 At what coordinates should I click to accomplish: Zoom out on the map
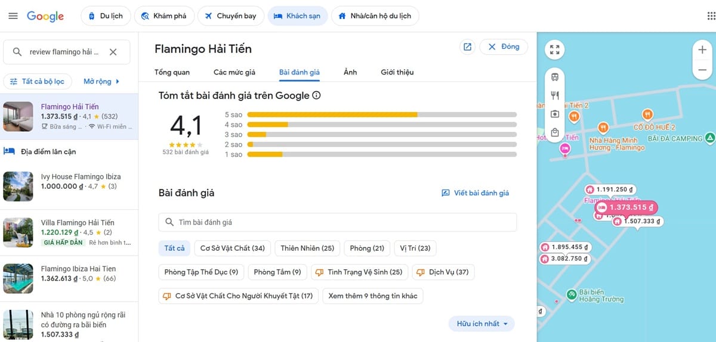(x=702, y=70)
